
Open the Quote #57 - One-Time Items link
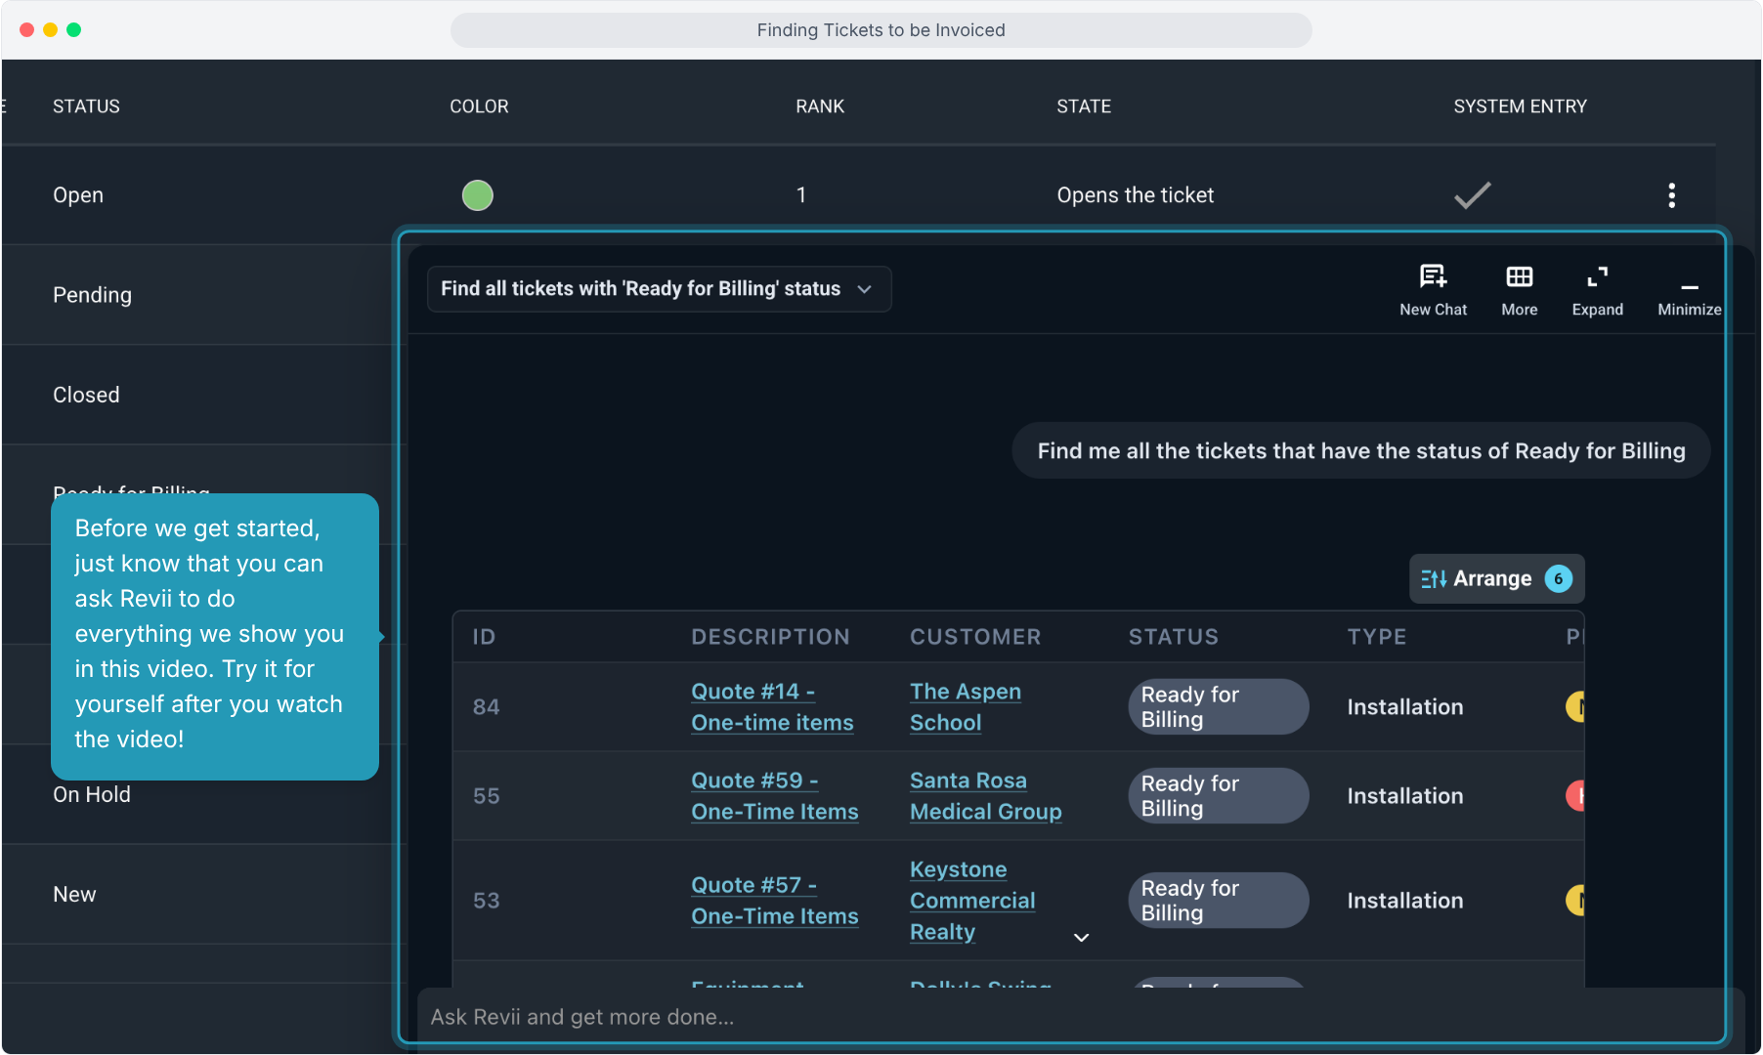[x=774, y=901]
